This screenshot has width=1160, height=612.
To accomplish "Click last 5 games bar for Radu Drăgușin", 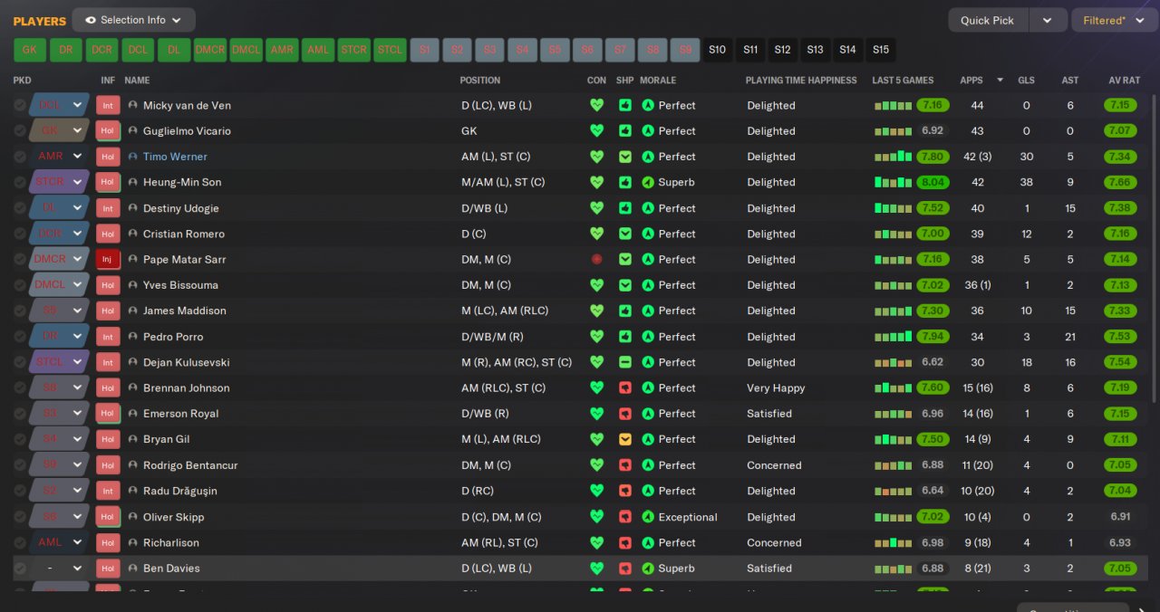I will click(x=893, y=491).
